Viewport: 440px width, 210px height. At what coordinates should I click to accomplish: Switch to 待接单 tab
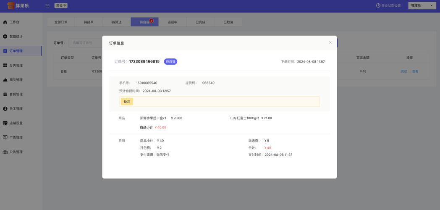click(89, 22)
